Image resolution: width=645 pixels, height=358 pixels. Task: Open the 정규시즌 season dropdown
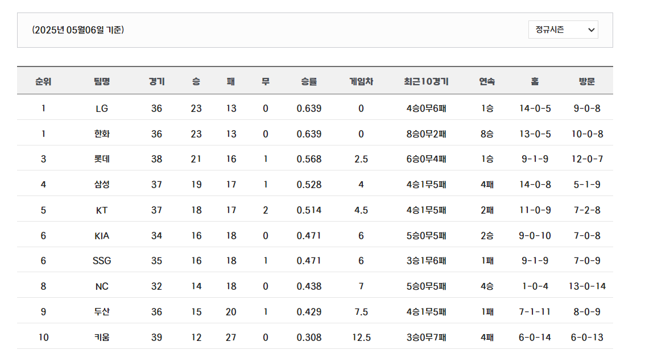(563, 30)
